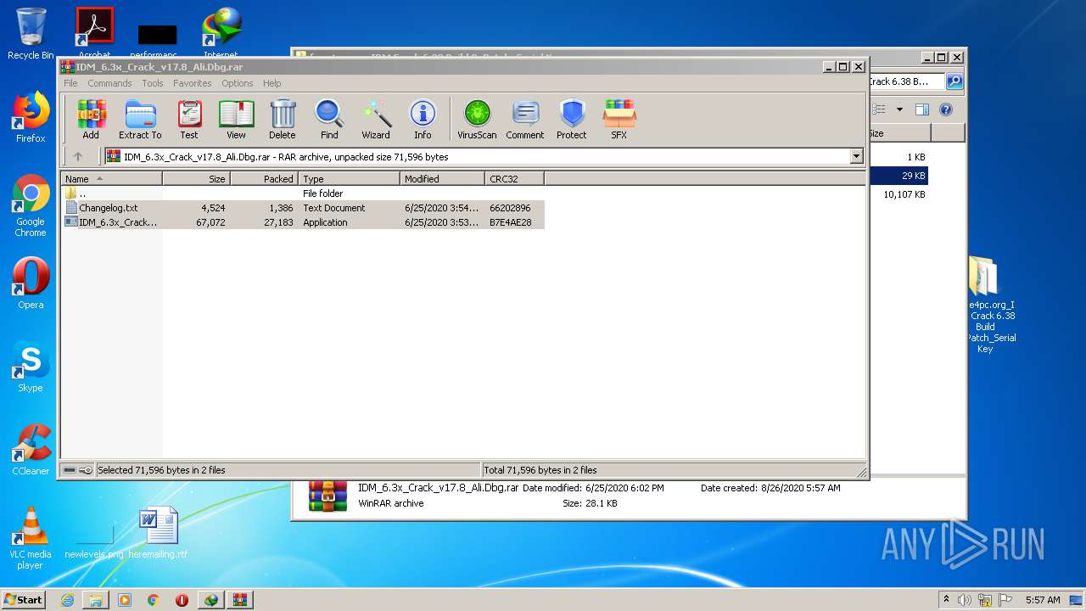Open Google Chrome desktop shortcut

coord(31,206)
